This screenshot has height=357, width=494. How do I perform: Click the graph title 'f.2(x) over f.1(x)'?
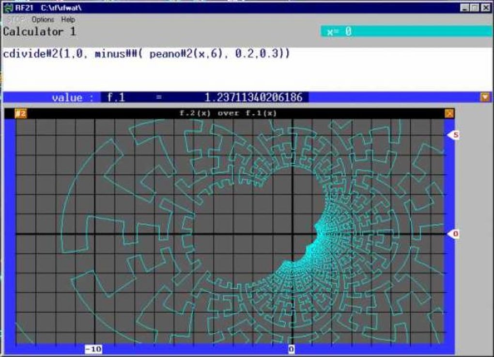[x=228, y=113]
